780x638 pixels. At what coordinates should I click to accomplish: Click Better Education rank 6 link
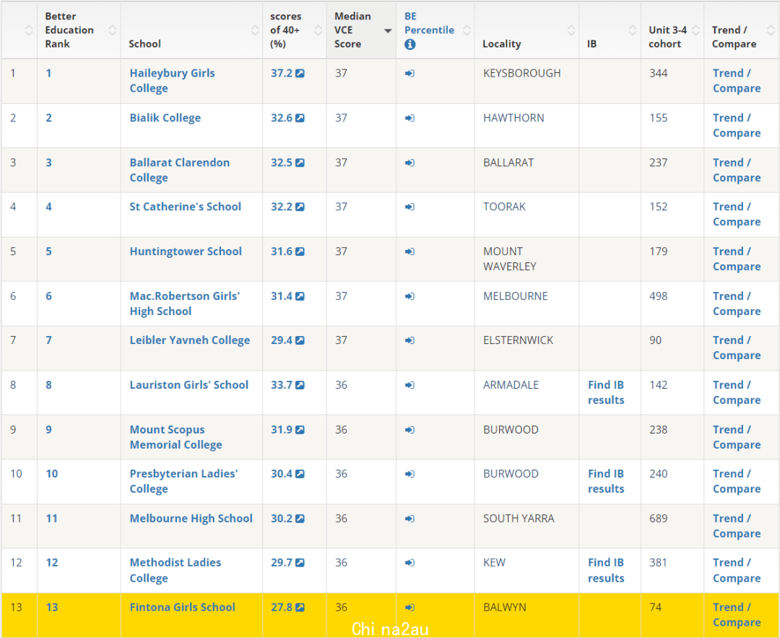tap(49, 296)
